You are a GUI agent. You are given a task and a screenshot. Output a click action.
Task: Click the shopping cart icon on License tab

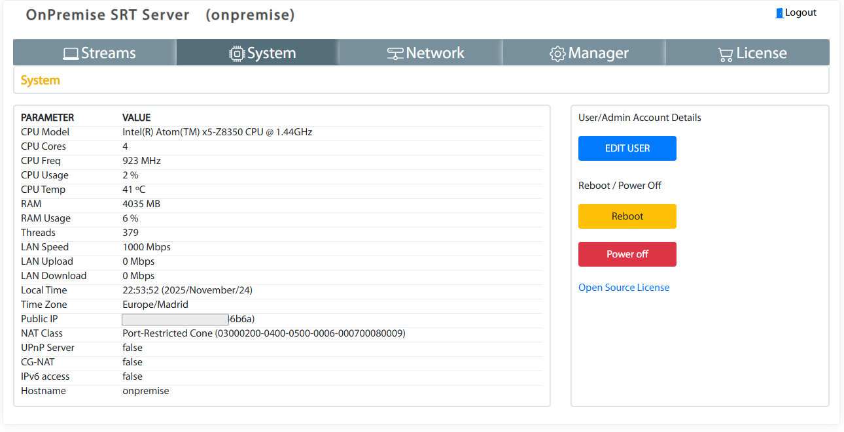[x=725, y=54]
